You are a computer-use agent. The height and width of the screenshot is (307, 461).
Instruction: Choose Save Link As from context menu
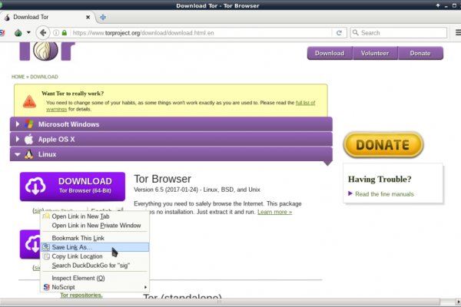[x=71, y=247]
